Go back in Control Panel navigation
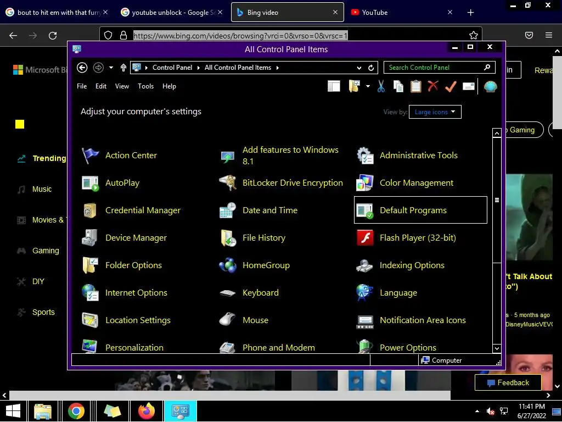Viewport: 562px width, 422px height. (82, 68)
